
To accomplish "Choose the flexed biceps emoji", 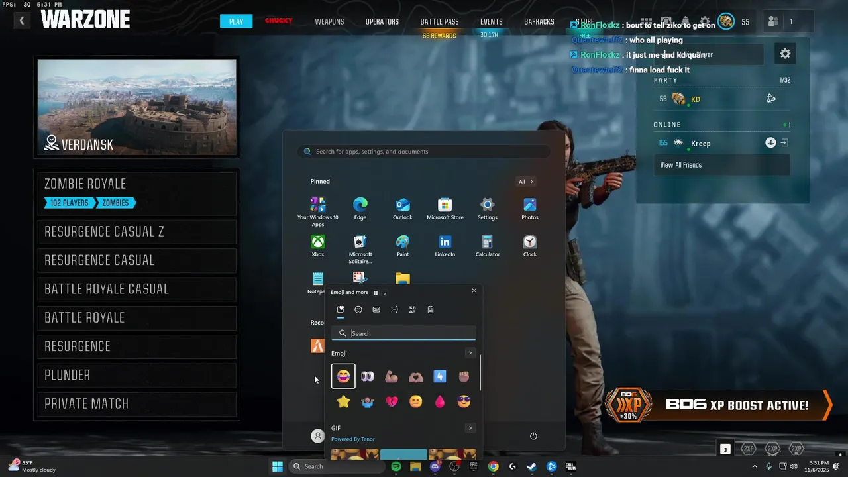I will 392,376.
